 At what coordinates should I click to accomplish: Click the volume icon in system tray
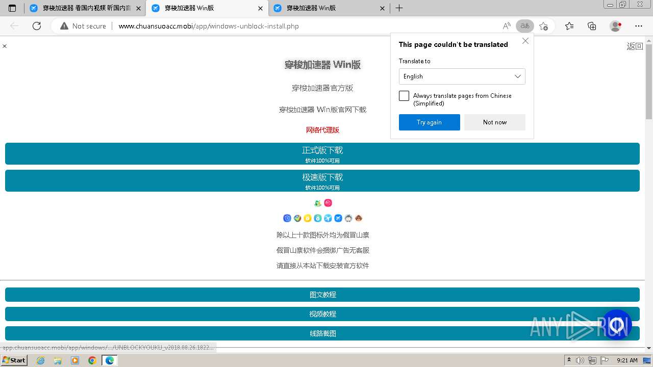[580, 360]
